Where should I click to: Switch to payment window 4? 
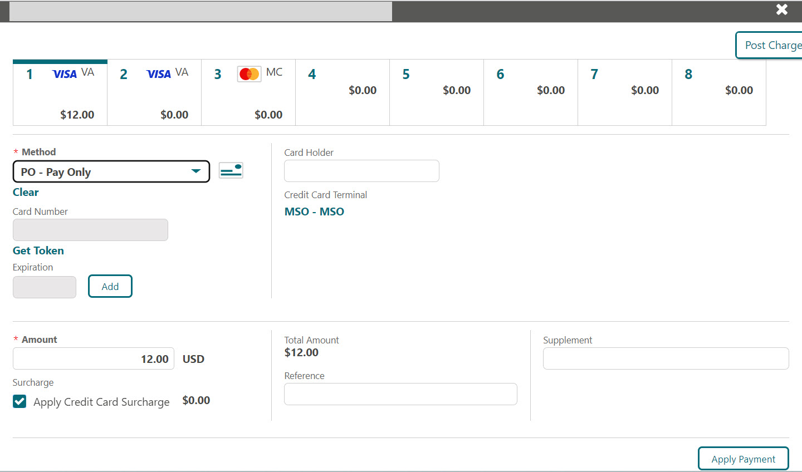pyautogui.click(x=342, y=92)
